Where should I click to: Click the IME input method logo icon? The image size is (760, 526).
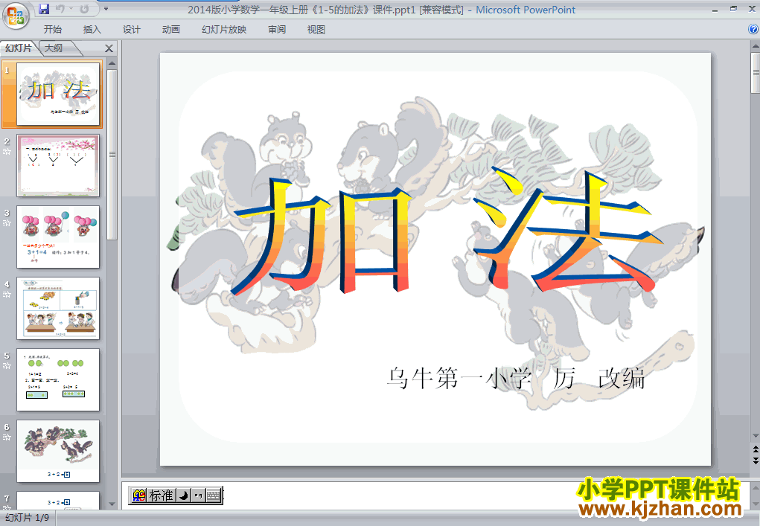139,495
